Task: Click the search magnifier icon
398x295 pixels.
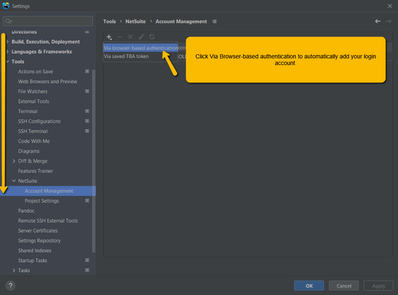Action: 8,21
